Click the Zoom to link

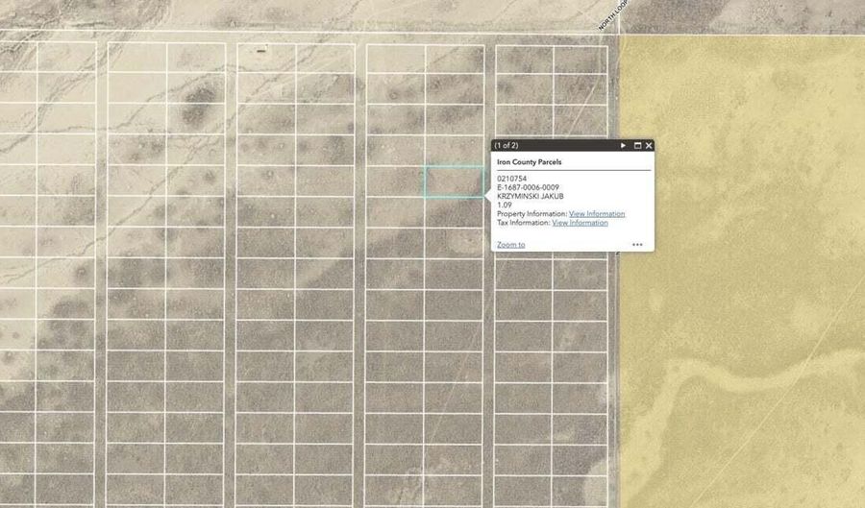pyautogui.click(x=511, y=245)
